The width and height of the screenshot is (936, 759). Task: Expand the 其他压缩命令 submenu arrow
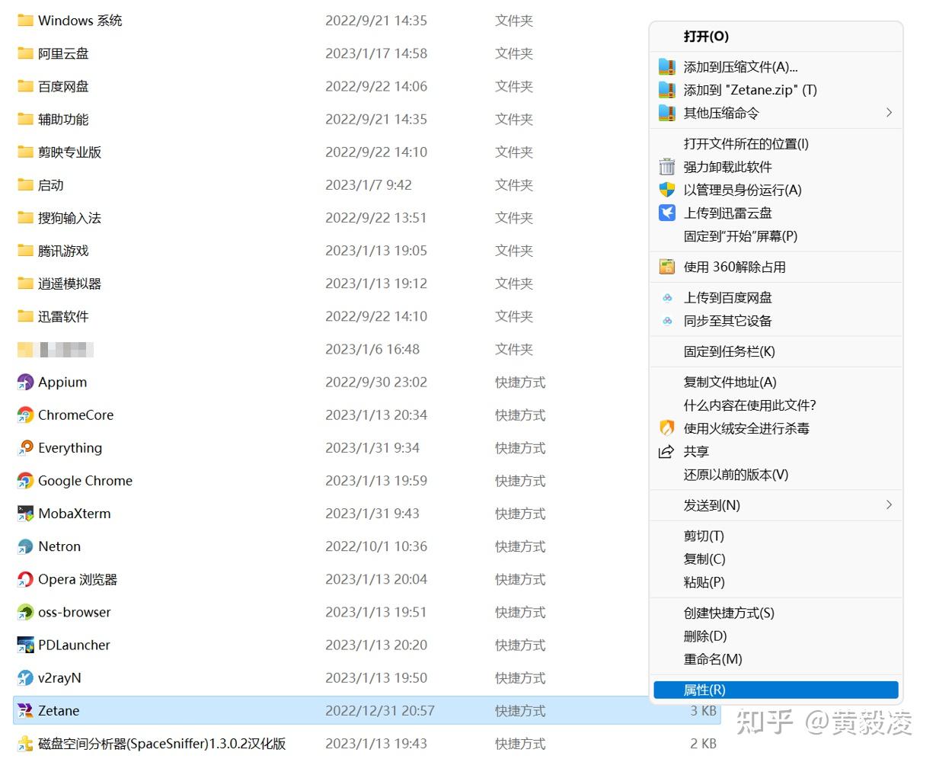pos(888,112)
